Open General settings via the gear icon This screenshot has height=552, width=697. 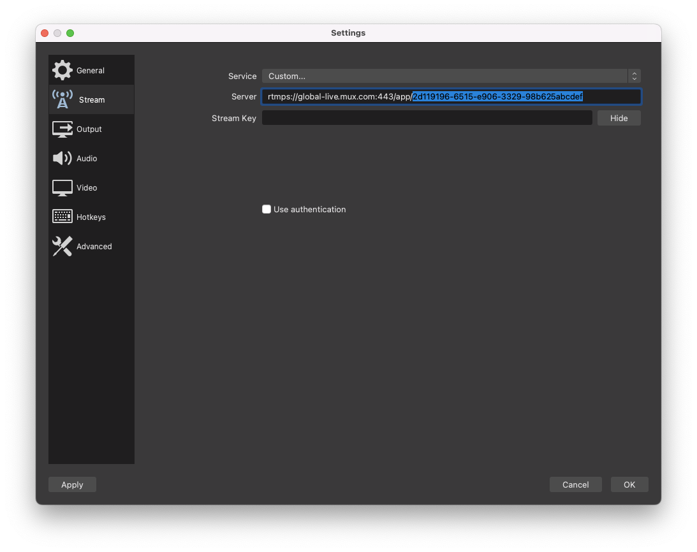[62, 70]
